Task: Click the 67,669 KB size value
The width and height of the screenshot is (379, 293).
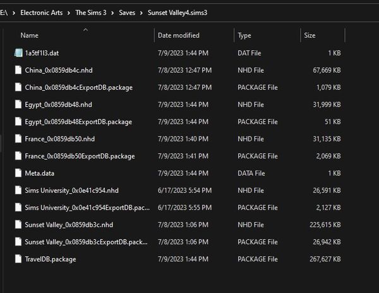Action: 327,70
